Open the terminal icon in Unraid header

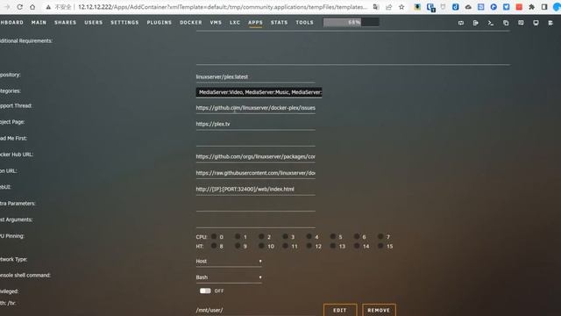pyautogui.click(x=491, y=23)
